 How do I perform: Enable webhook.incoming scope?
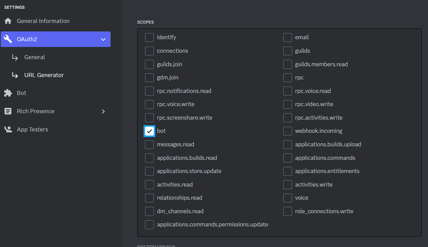click(288, 131)
